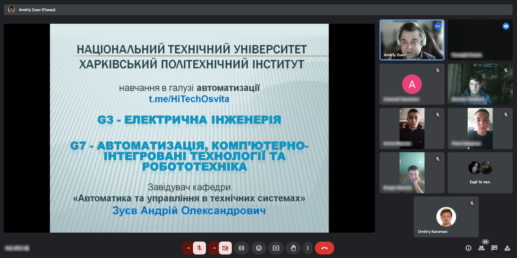Open video settings arrow beside the camera
The image size is (517, 258).
pos(214,248)
